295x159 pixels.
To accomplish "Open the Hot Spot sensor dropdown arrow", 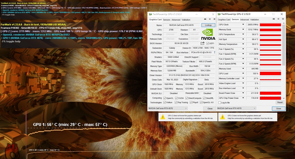I will (x=243, y=39).
